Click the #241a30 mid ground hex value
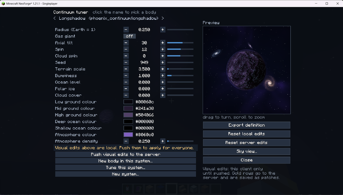Image resolution: width=343 pixels, height=195 pixels. [x=145, y=108]
